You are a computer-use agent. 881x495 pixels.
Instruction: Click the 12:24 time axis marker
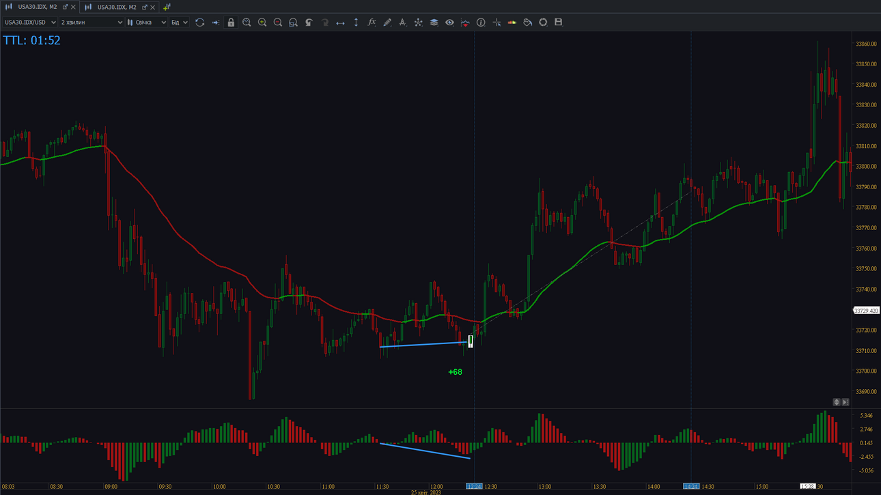pos(474,487)
